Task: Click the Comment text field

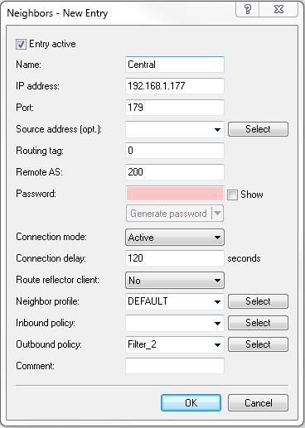Action: (x=175, y=366)
